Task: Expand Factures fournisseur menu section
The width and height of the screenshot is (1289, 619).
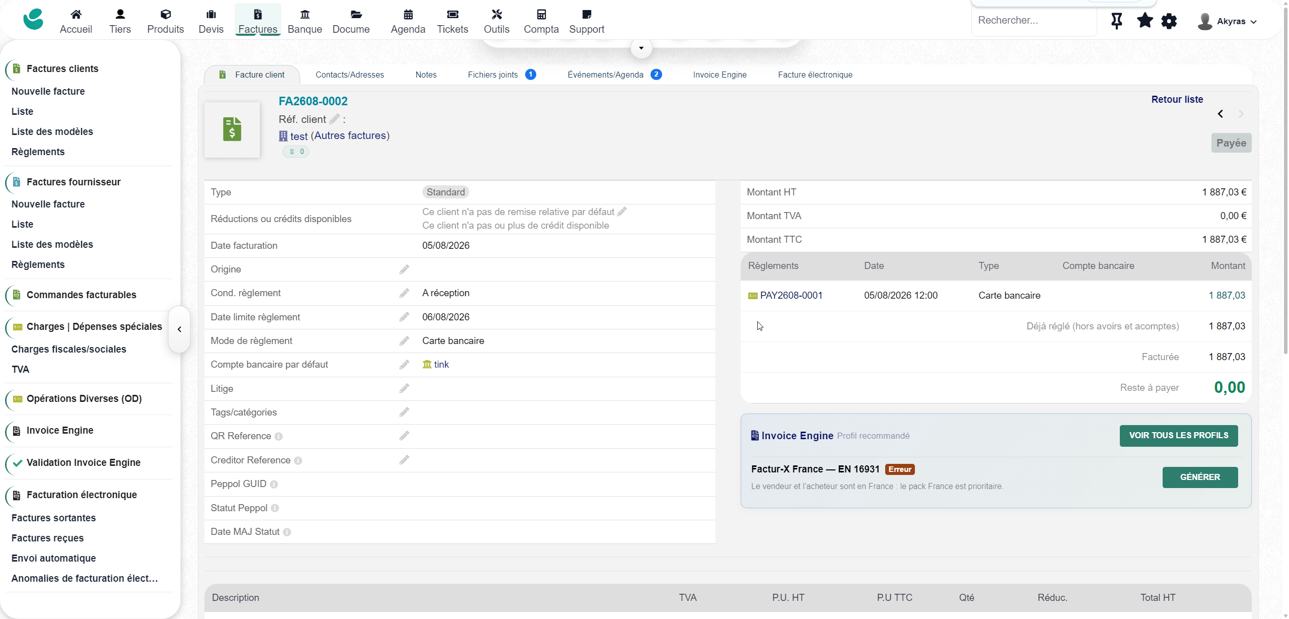Action: [74, 182]
